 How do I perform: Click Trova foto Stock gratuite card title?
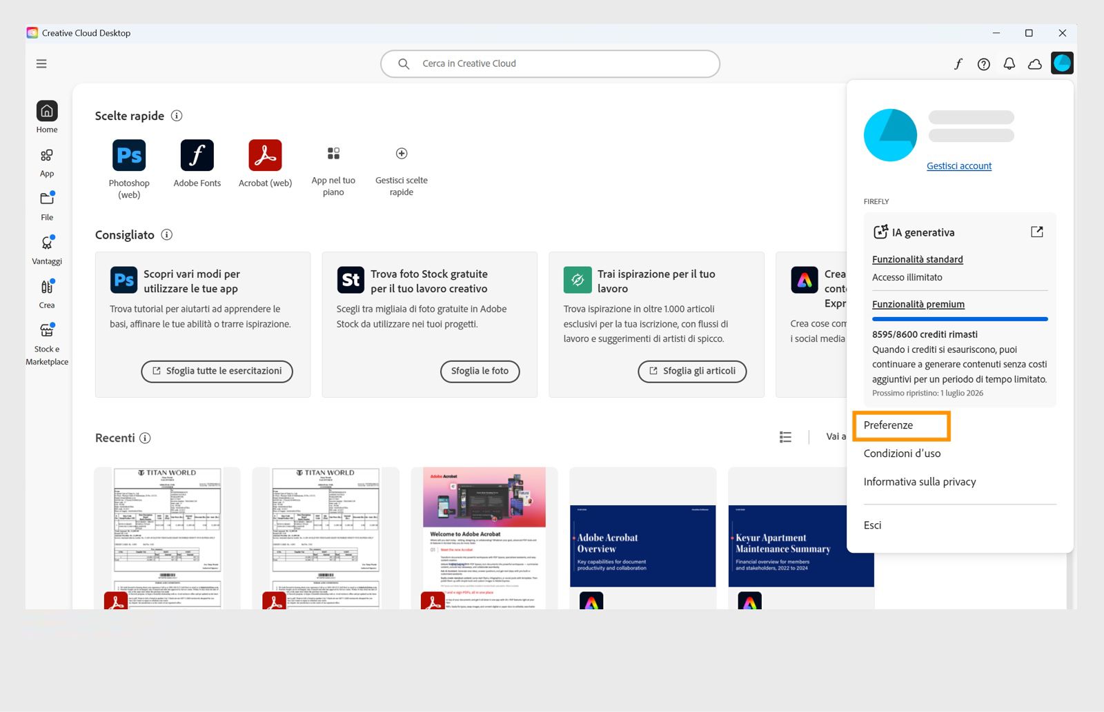click(429, 281)
